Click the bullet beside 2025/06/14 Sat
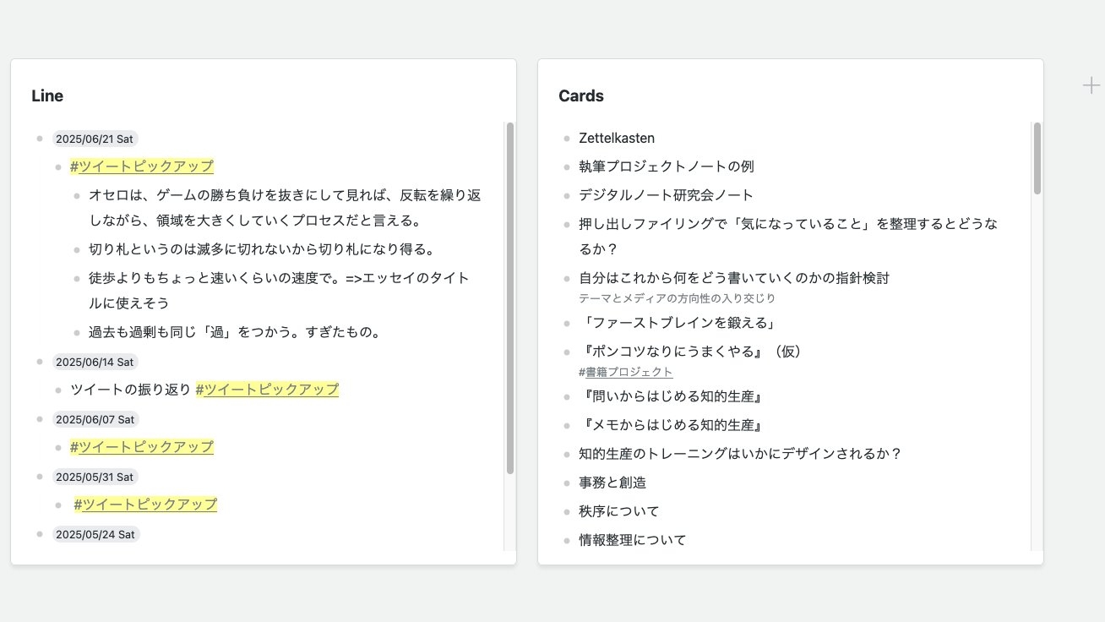 (39, 362)
